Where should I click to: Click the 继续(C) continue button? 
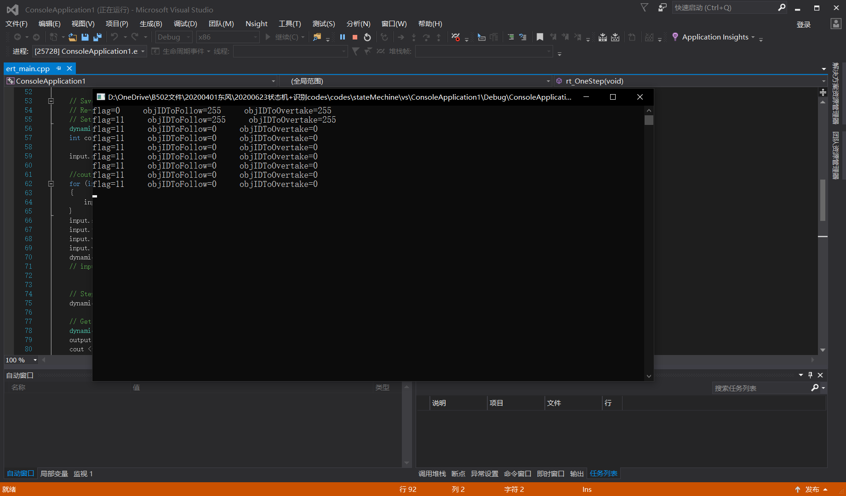(x=282, y=37)
